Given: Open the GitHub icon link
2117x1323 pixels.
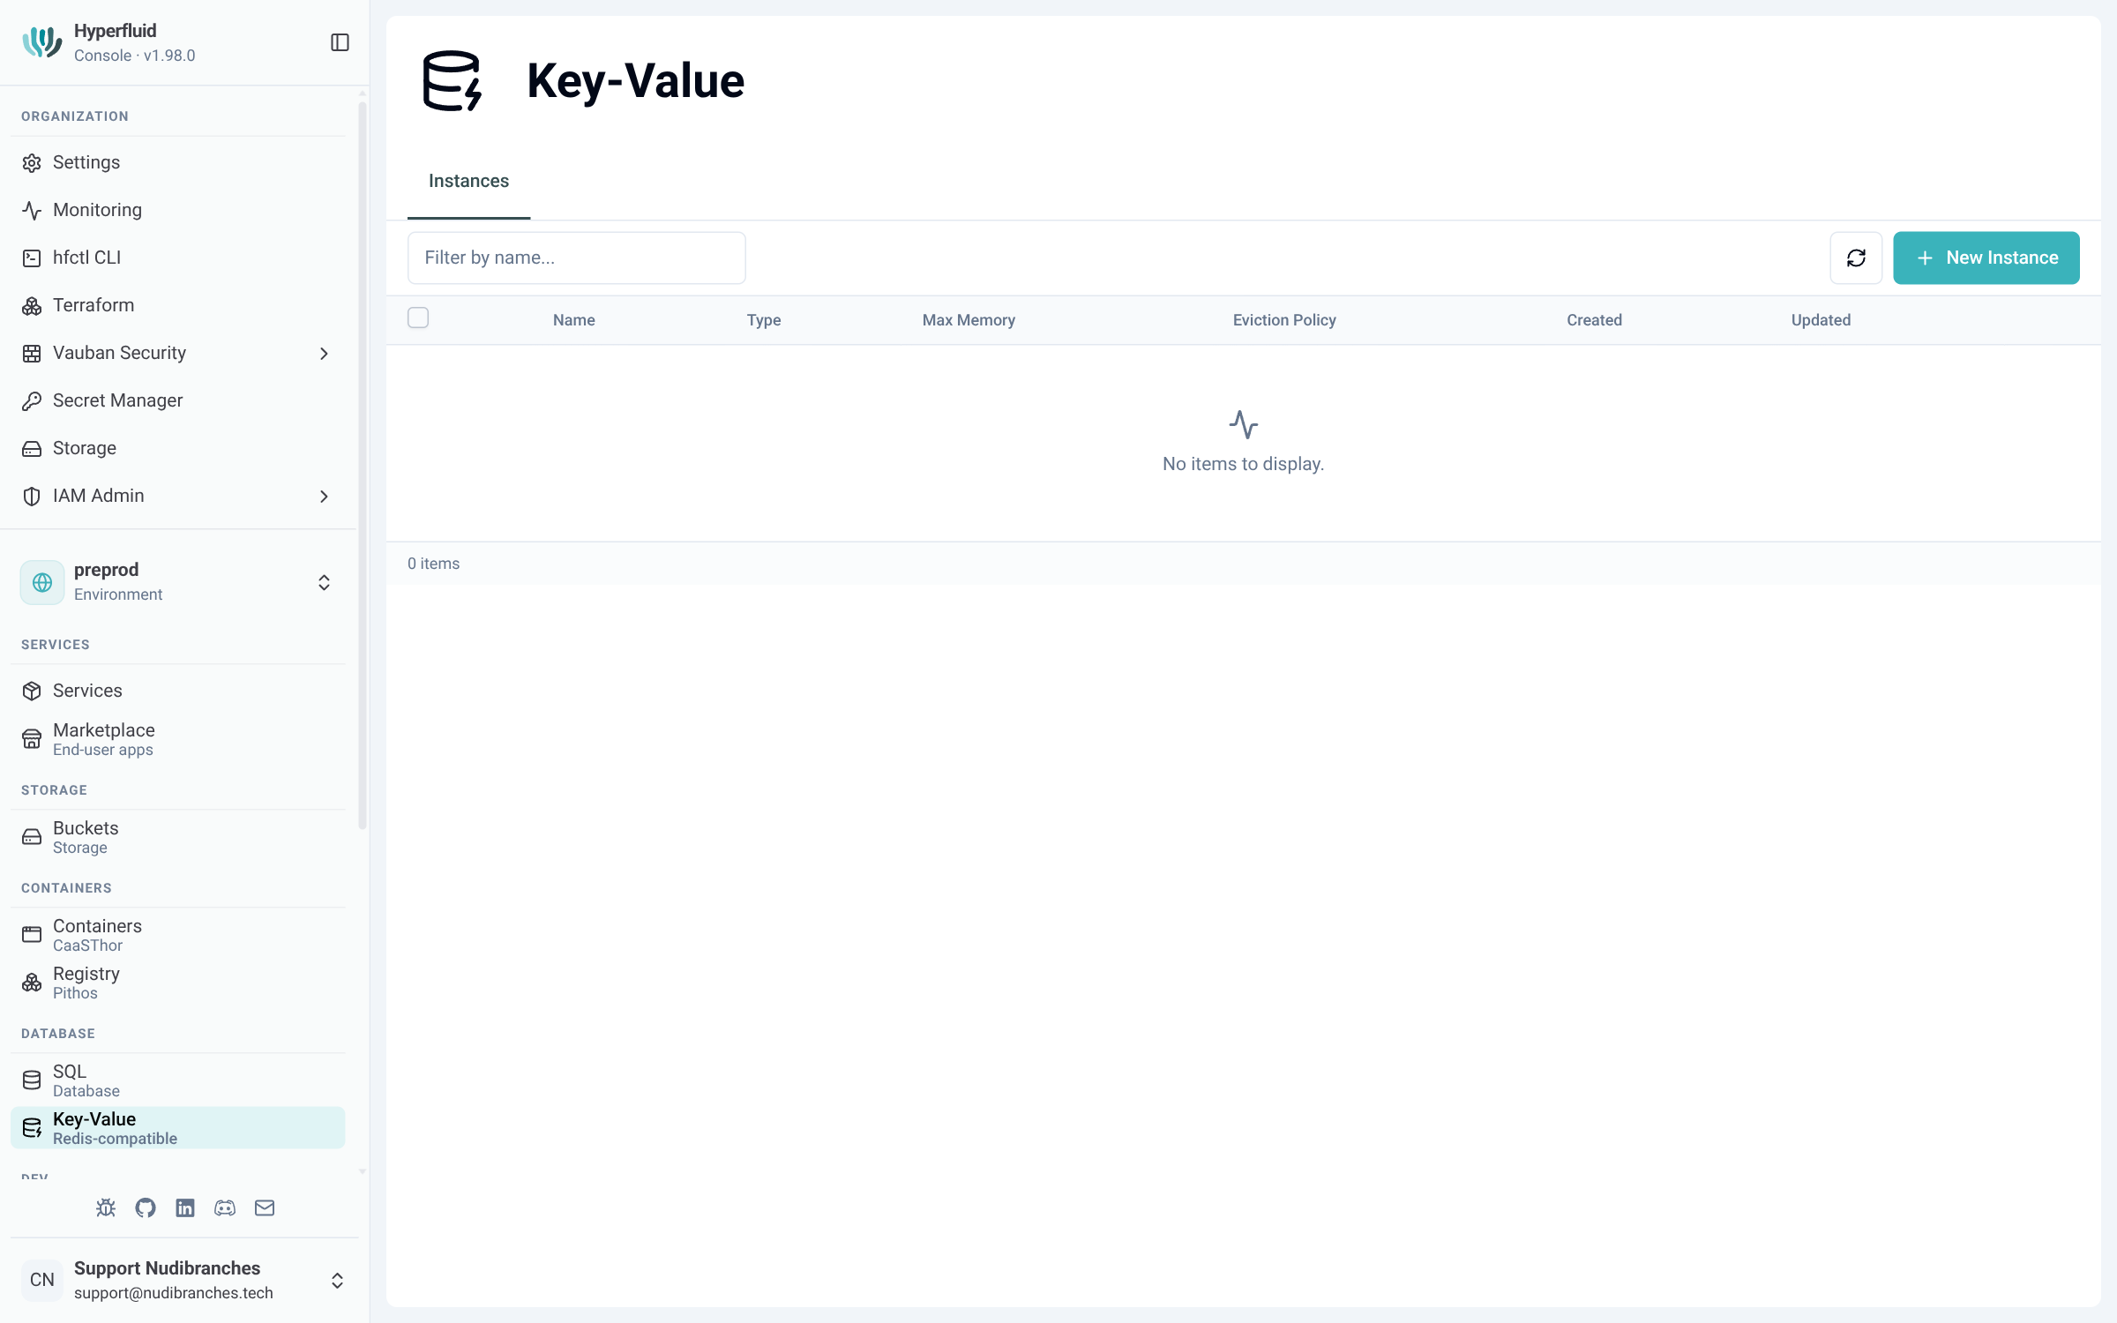Looking at the screenshot, I should pos(146,1207).
